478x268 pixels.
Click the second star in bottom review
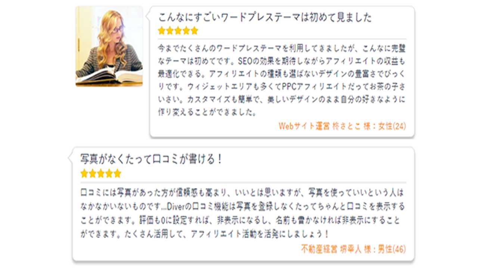point(93,173)
